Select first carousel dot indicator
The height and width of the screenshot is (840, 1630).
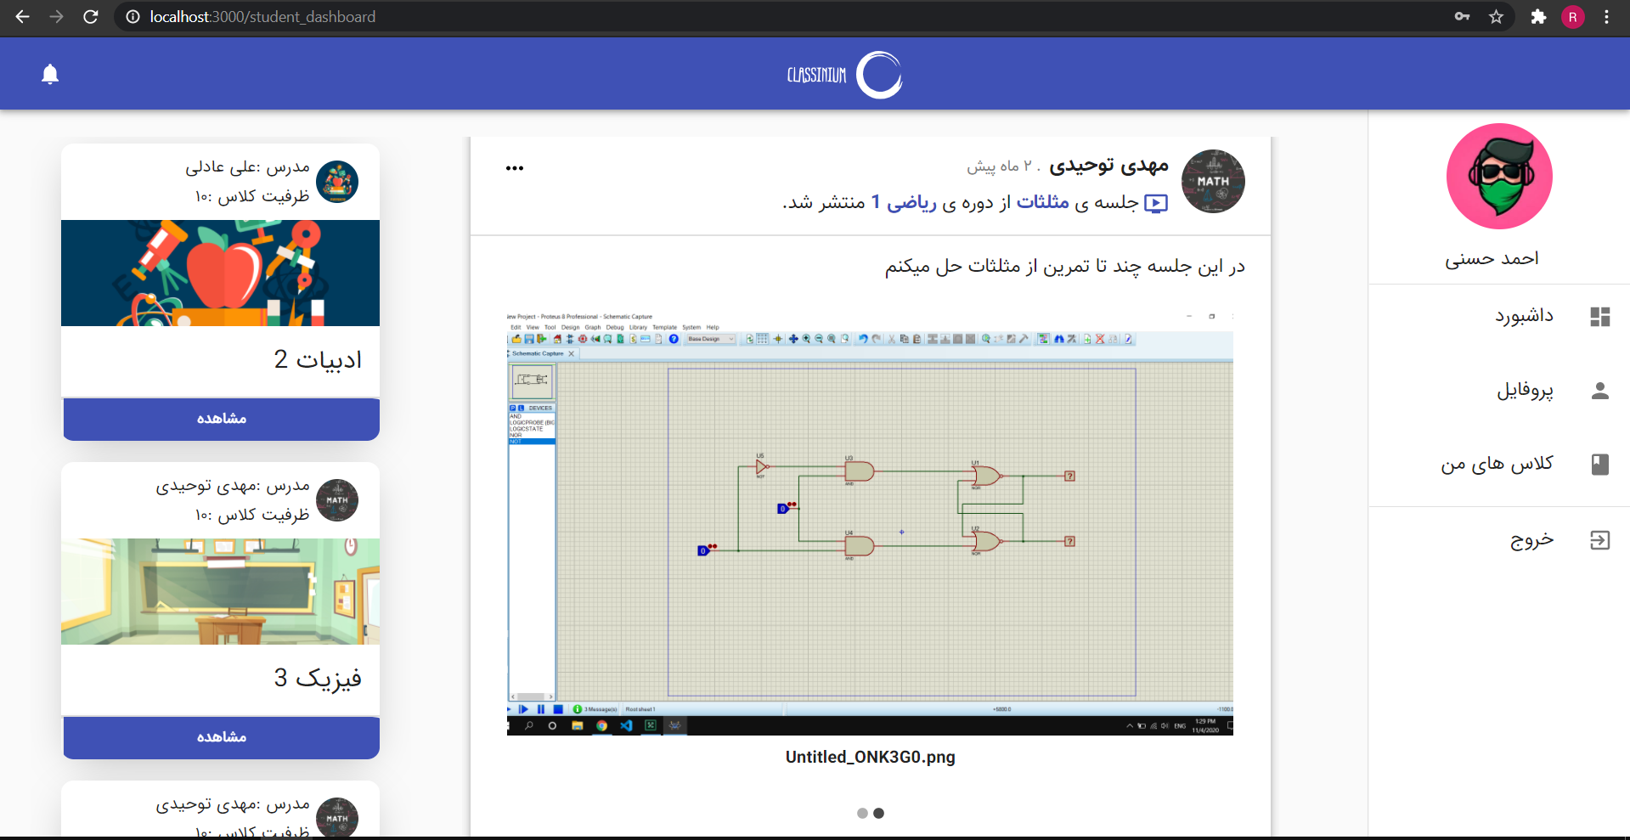(862, 813)
